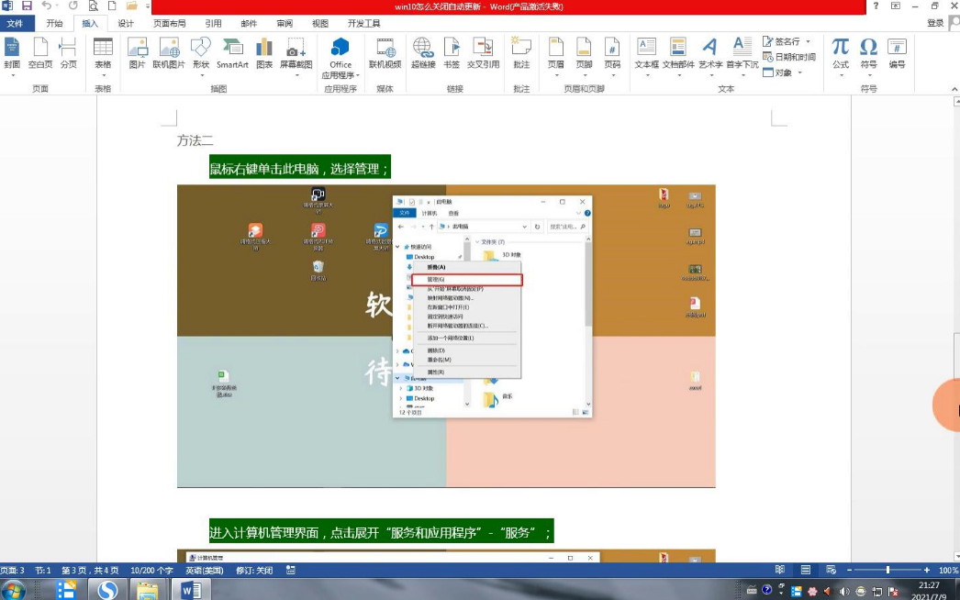Switch to Read Mode view

click(x=780, y=570)
